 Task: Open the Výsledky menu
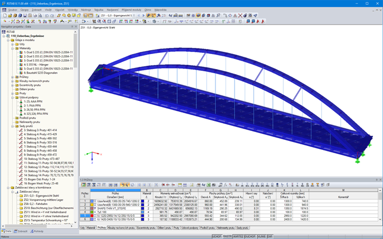[73, 10]
